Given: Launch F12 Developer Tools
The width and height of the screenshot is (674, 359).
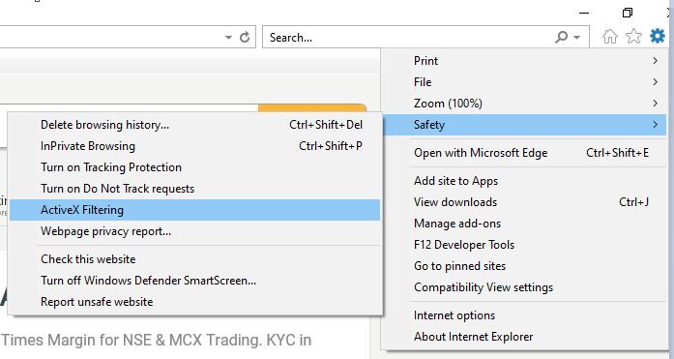Looking at the screenshot, I should (524, 245).
